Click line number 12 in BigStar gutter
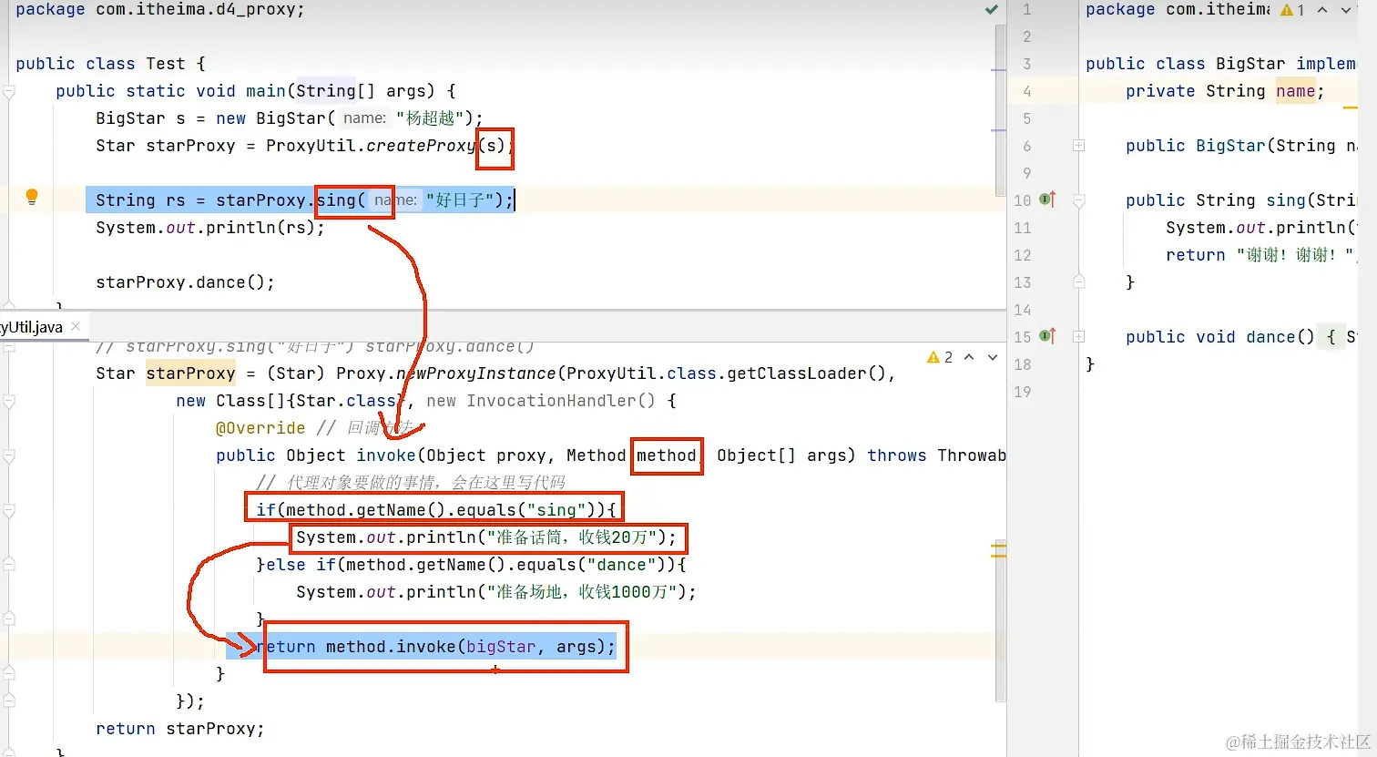 1023,255
